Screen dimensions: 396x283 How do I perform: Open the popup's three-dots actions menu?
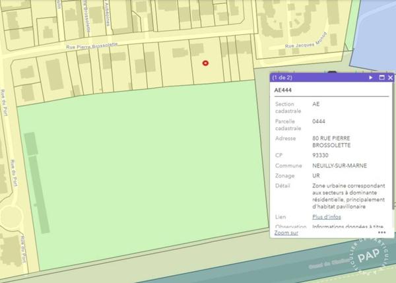point(382,232)
